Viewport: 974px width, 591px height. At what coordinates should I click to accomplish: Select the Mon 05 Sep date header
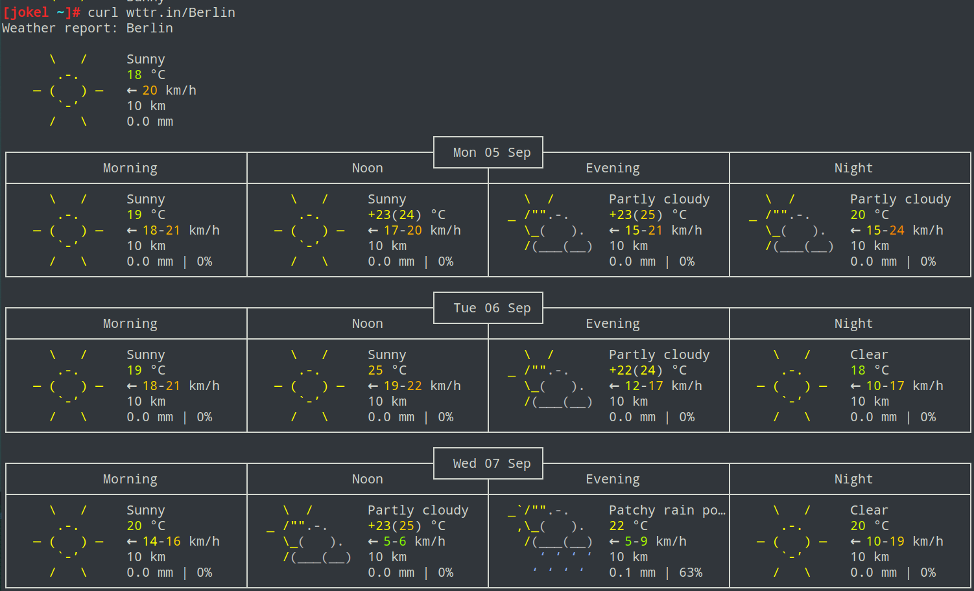click(x=491, y=152)
